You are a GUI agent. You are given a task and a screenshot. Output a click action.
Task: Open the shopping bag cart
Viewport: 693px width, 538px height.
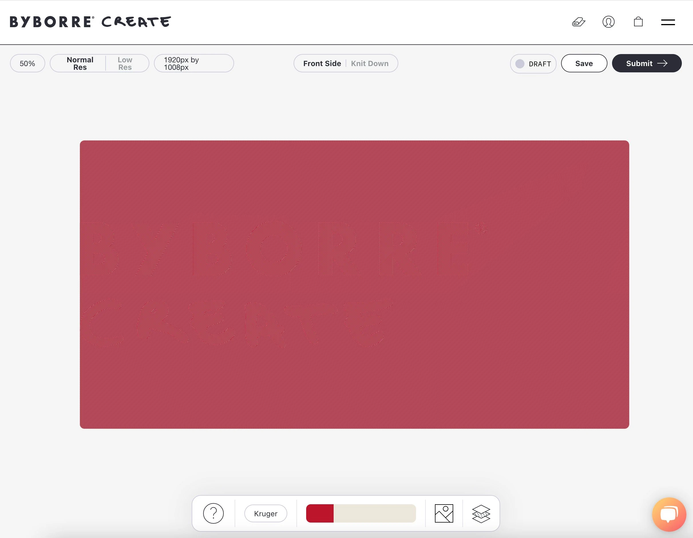[638, 22]
